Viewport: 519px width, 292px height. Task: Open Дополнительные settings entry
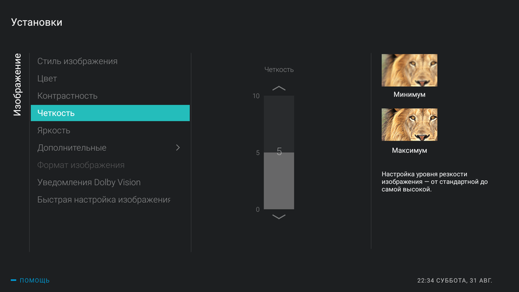(x=72, y=148)
